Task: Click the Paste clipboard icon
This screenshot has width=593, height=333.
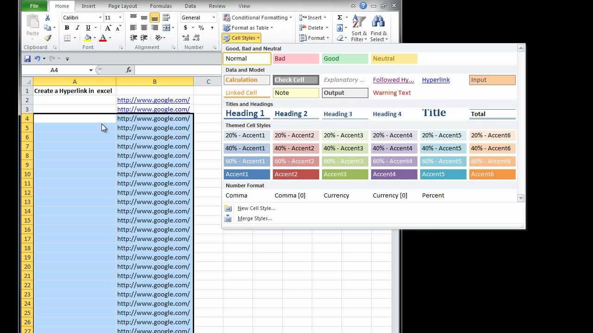Action: [32, 22]
